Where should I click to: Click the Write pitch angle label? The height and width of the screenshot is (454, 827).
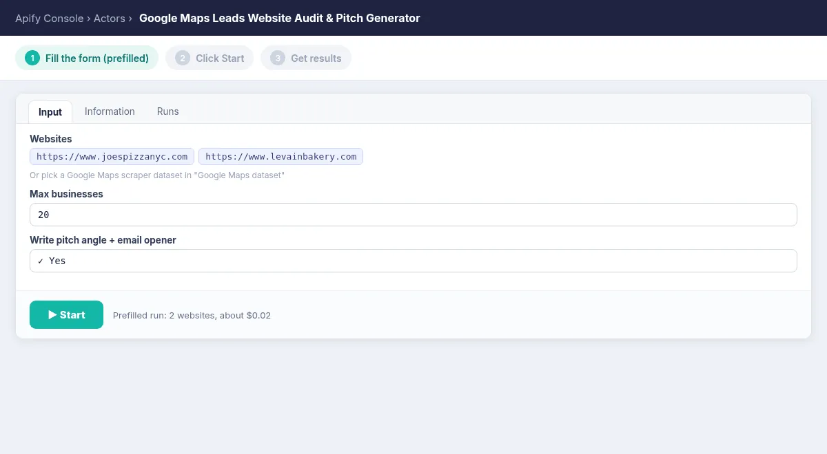pyautogui.click(x=103, y=240)
